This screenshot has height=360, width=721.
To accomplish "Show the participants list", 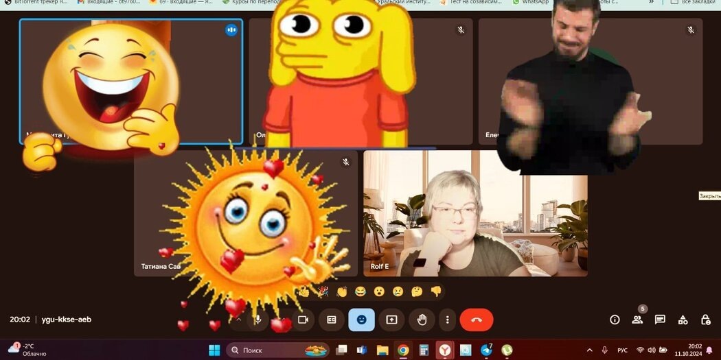I will [x=637, y=320].
